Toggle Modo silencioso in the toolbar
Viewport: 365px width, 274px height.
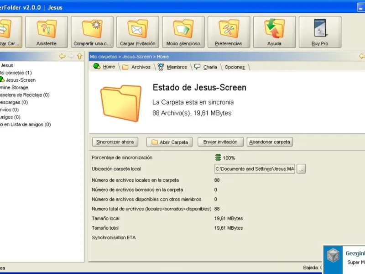(x=183, y=32)
